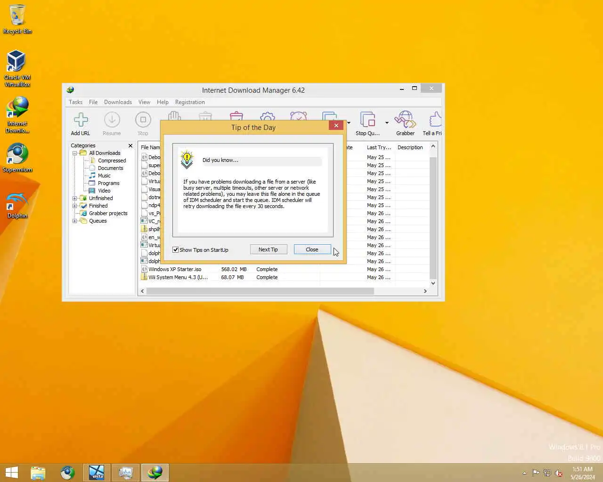Image resolution: width=603 pixels, height=482 pixels.
Task: Click the horizontal scroll right arrow
Action: pyautogui.click(x=425, y=291)
